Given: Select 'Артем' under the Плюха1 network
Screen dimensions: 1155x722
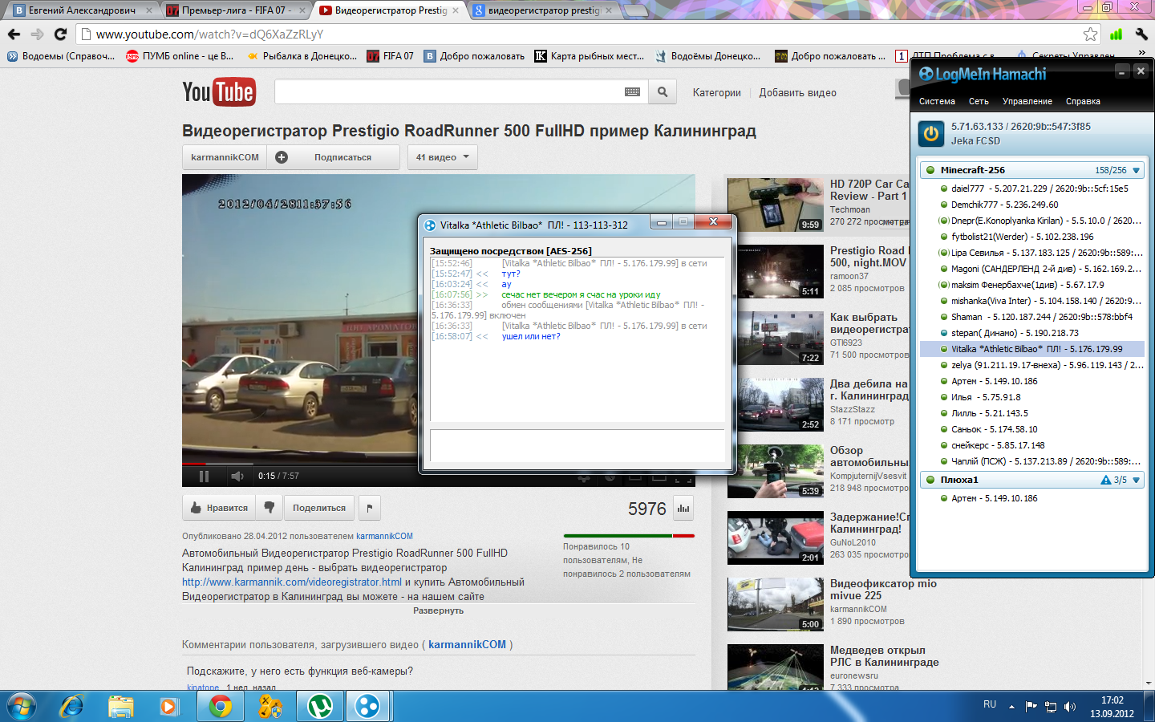Looking at the screenshot, I should 1031,498.
